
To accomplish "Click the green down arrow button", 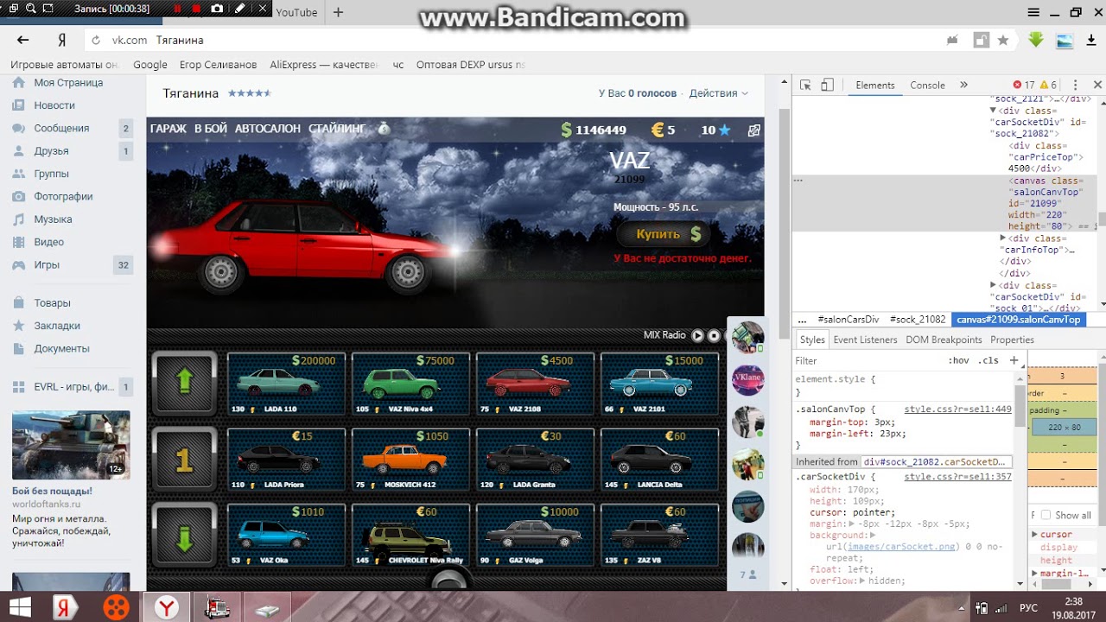I will click(x=184, y=533).
